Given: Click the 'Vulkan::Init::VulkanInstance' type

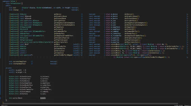Looking at the screenshot, I should click(20, 77).
